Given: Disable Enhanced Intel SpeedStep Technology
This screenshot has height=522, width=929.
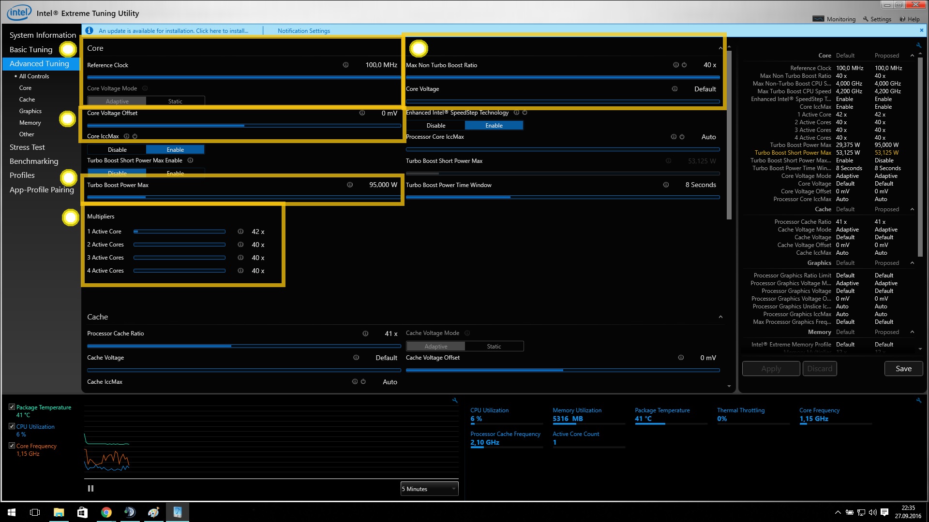Looking at the screenshot, I should (x=435, y=125).
